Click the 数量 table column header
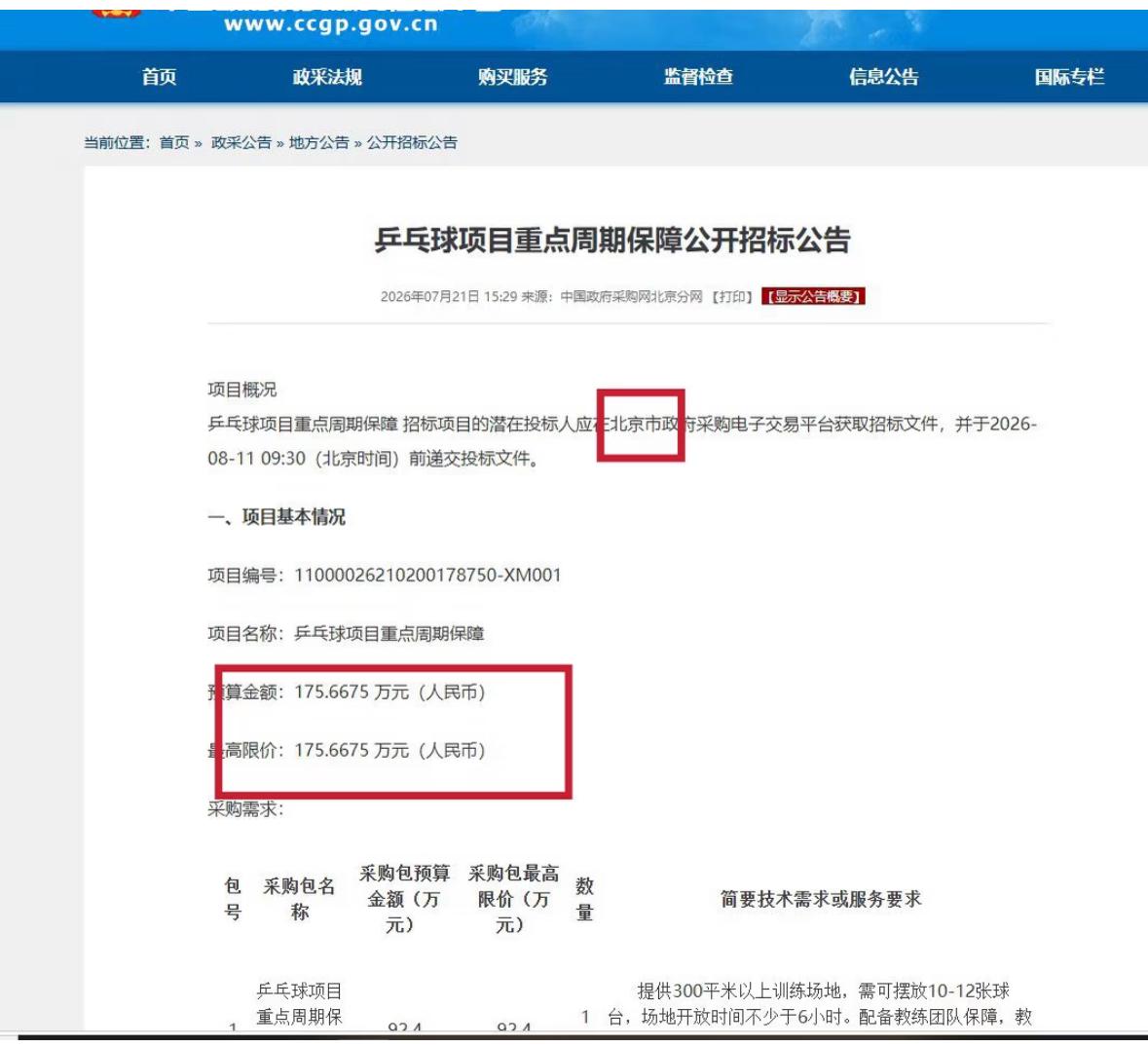 tap(584, 899)
